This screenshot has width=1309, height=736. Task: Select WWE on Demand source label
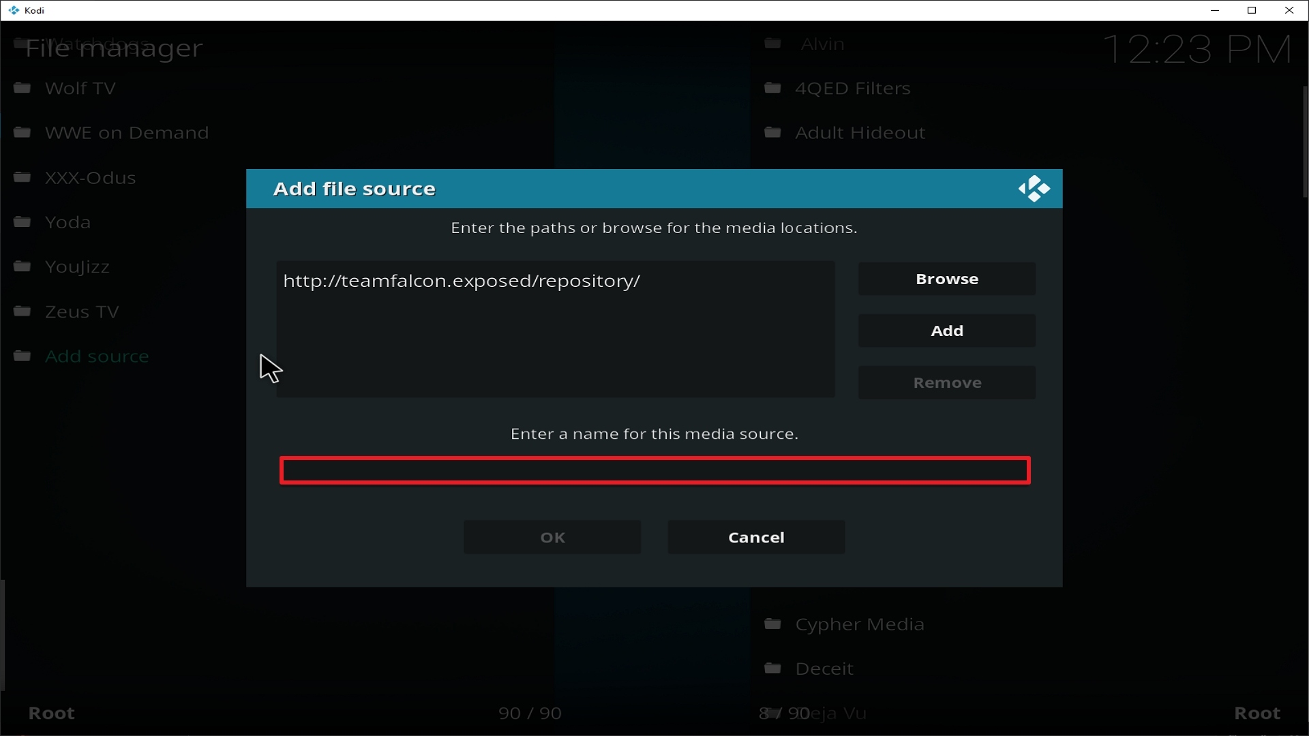pos(127,132)
